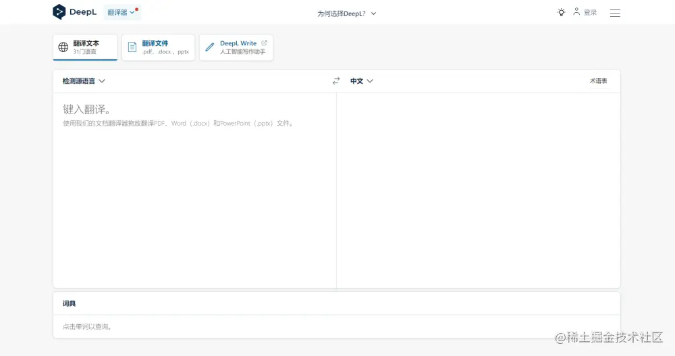Expand the 为何选择DeepL? menu

[x=346, y=14]
